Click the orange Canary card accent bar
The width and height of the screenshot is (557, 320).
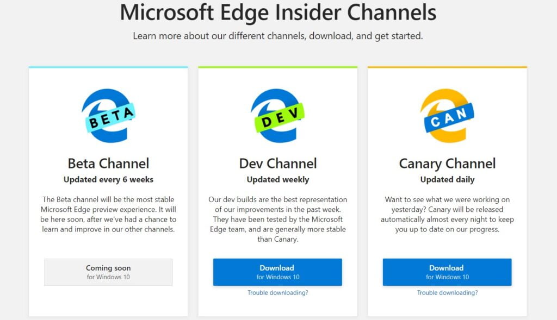pos(447,67)
